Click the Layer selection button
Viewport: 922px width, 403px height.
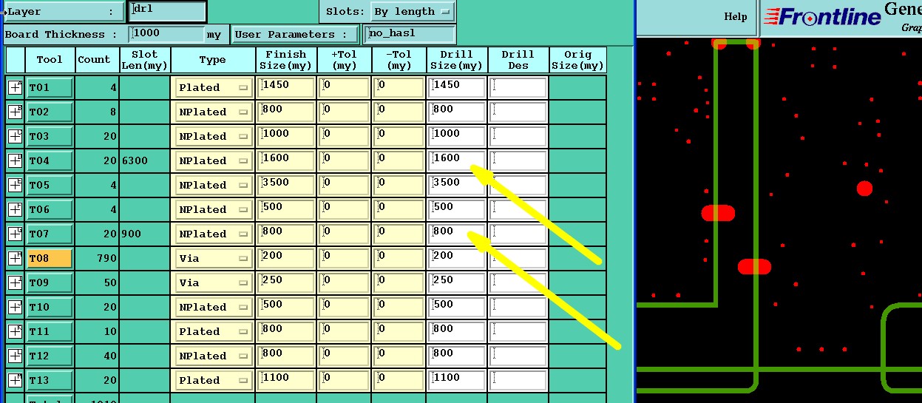coord(64,12)
